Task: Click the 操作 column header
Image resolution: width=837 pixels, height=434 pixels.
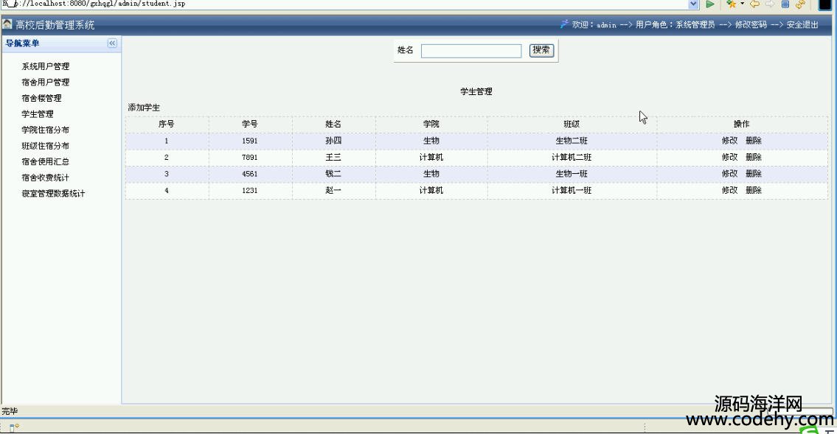Action: coord(742,125)
